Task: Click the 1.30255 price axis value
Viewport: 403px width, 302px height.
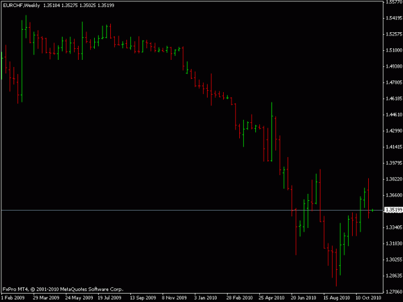Action: tap(394, 260)
